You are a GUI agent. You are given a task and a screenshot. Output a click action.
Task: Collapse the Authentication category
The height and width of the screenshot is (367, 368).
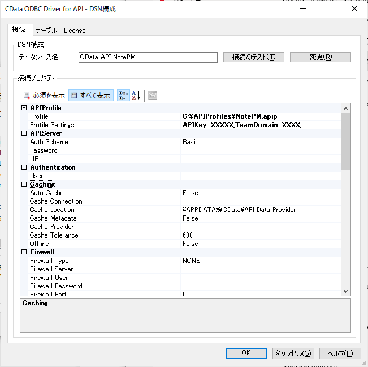24,167
